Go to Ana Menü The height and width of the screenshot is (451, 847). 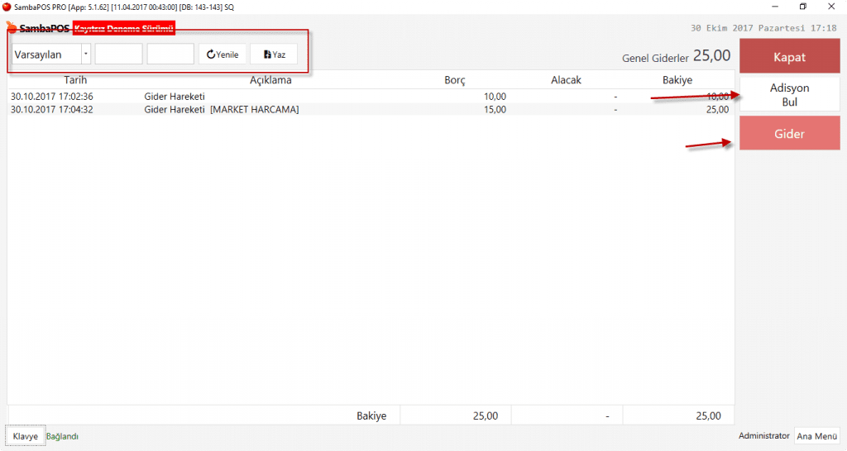(x=816, y=436)
